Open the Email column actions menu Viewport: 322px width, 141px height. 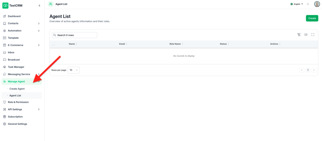click(127, 44)
